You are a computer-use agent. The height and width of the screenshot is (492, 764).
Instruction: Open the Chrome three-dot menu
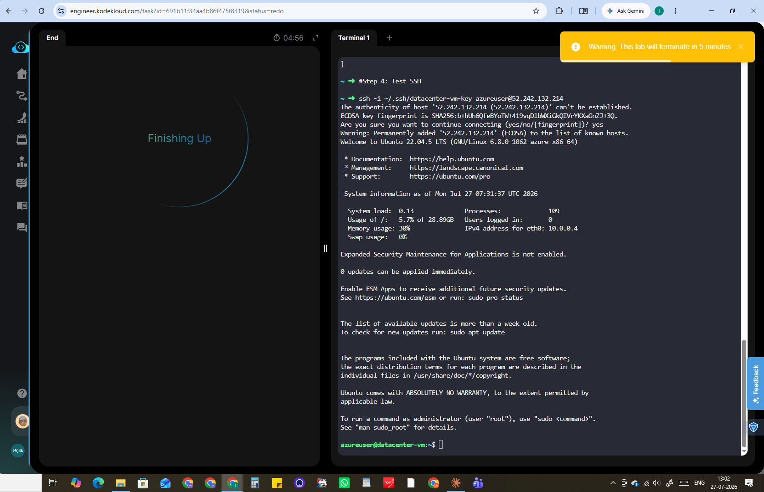[x=676, y=11]
